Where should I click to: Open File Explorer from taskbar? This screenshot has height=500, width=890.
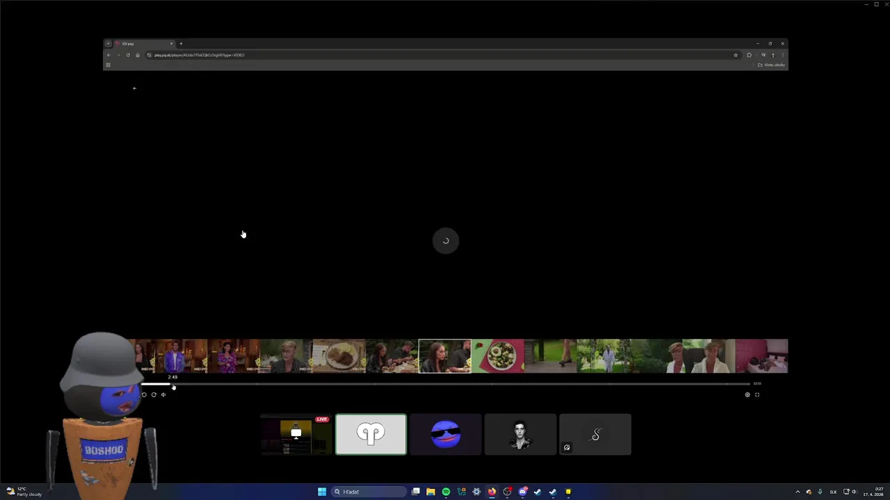coord(430,492)
